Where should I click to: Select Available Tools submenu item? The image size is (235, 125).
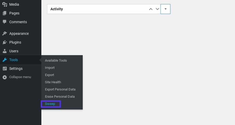pos(56,61)
